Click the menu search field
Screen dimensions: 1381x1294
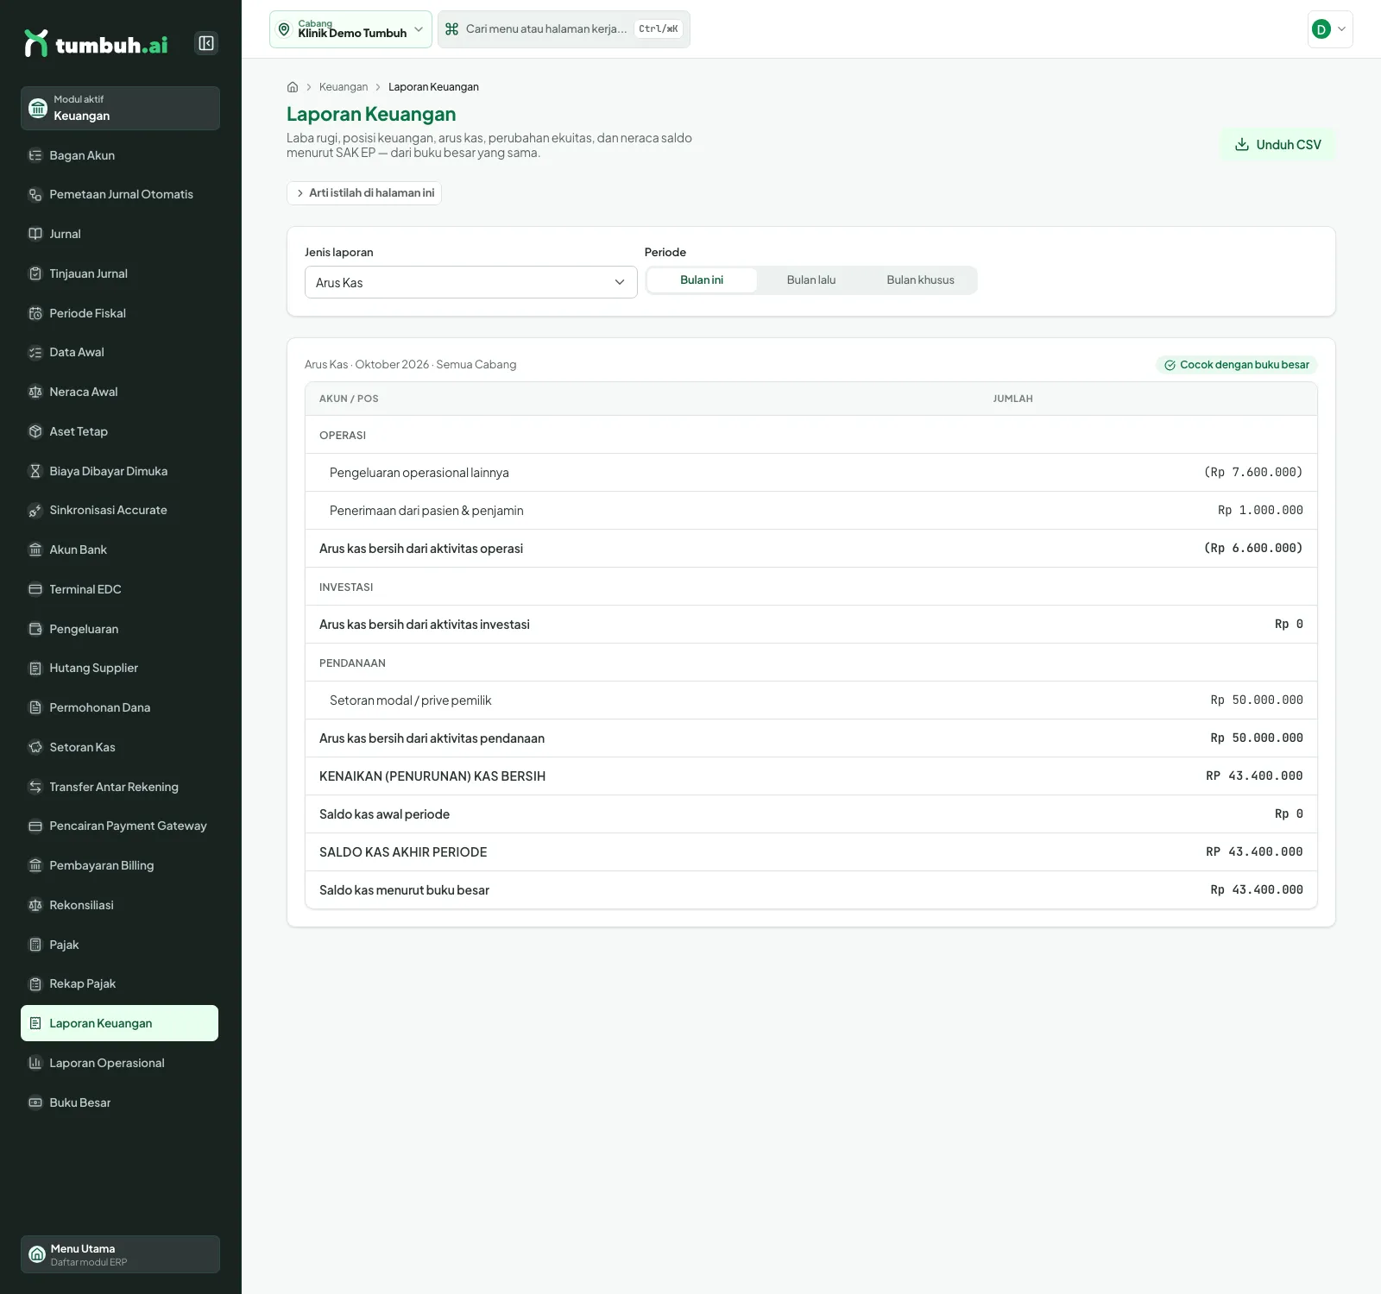click(x=564, y=29)
